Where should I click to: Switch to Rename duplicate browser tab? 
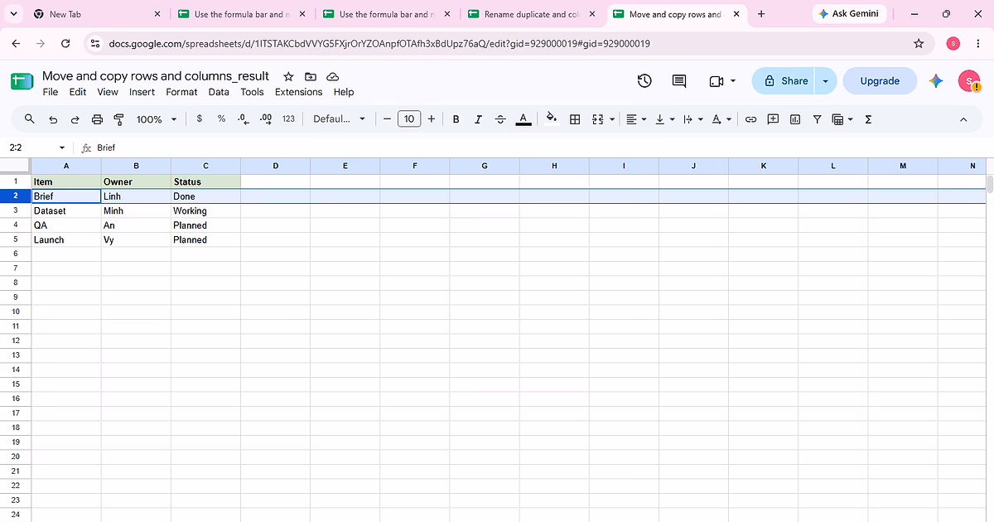coord(532,14)
